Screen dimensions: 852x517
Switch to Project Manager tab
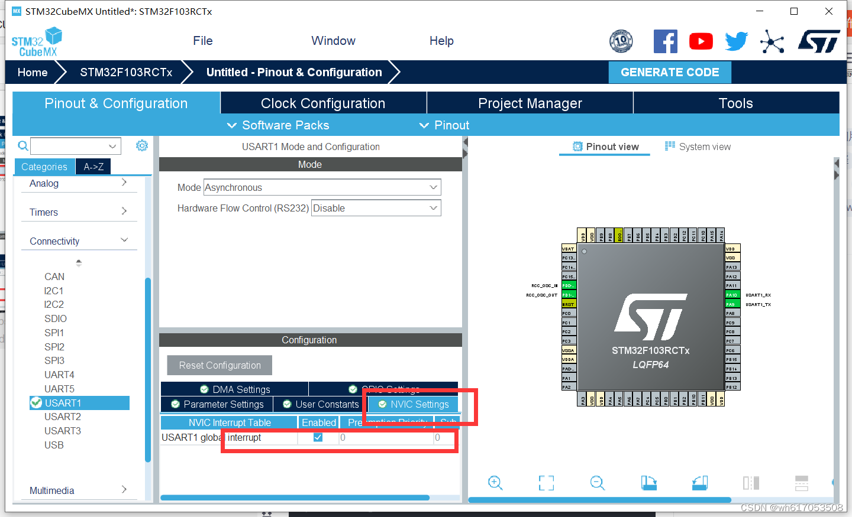click(x=530, y=103)
